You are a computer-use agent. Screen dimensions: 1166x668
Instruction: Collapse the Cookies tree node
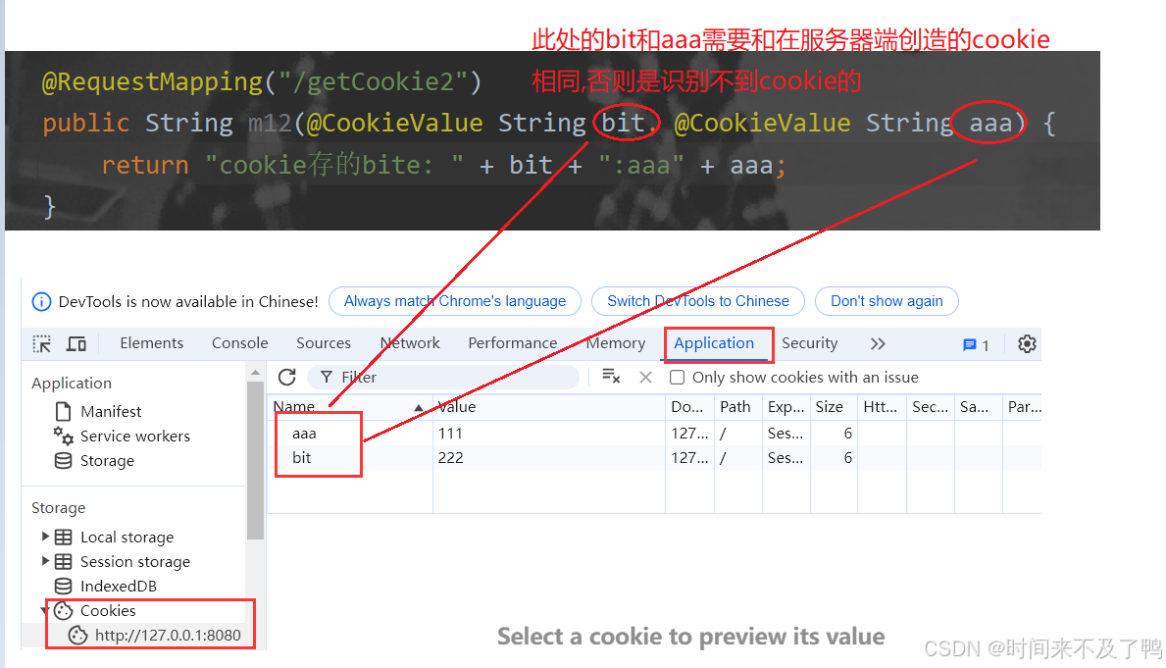tap(44, 611)
